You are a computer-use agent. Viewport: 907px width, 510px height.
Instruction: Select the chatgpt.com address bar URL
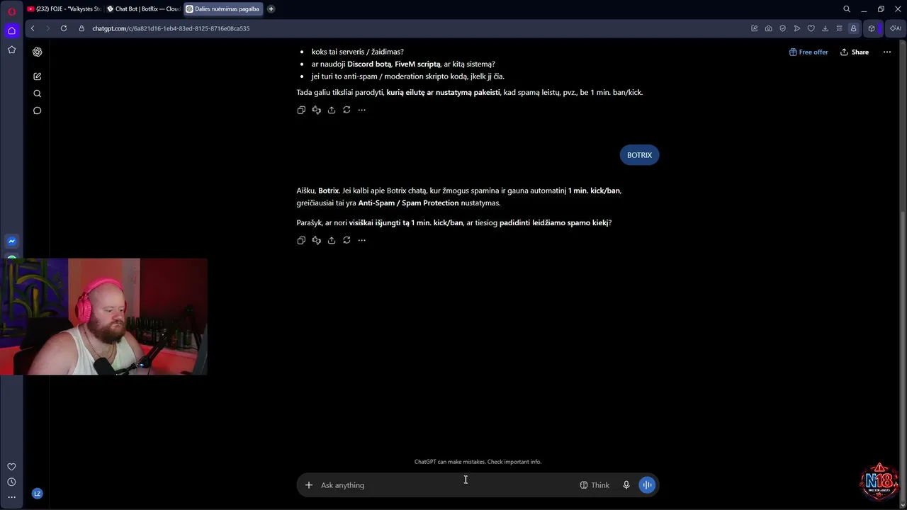point(171,28)
